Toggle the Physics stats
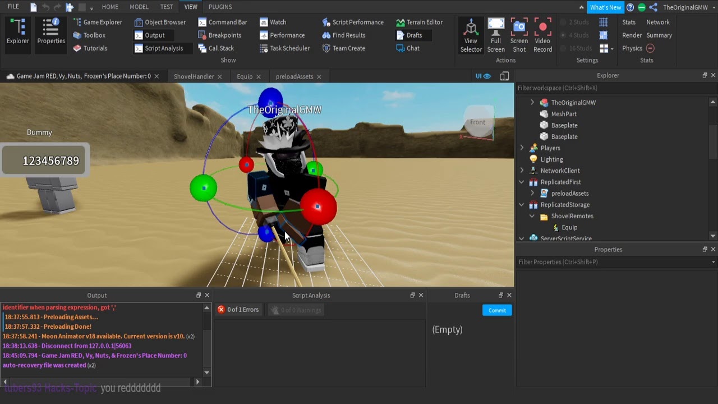Viewport: 718px width, 404px height. point(638,48)
